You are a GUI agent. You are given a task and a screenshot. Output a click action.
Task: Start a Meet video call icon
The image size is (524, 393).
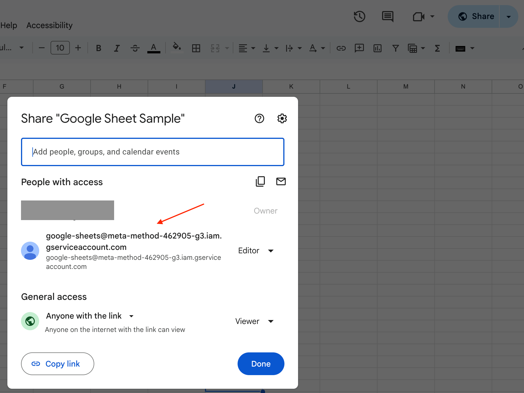(x=419, y=16)
